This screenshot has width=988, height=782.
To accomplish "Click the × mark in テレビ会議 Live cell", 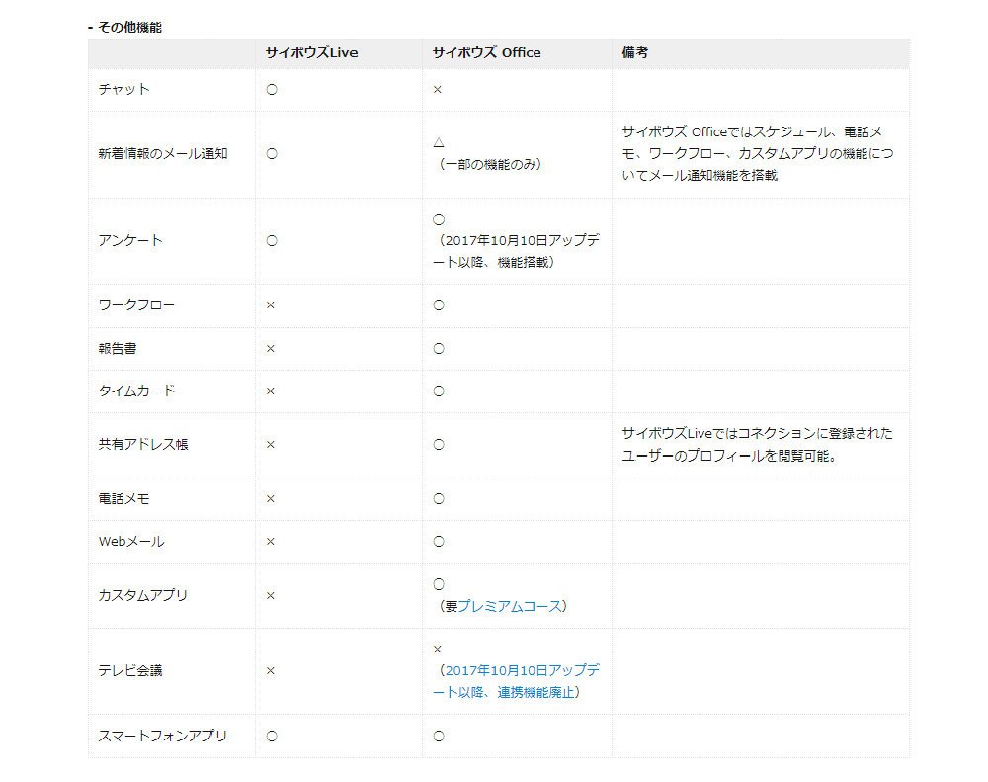I will pyautogui.click(x=271, y=671).
